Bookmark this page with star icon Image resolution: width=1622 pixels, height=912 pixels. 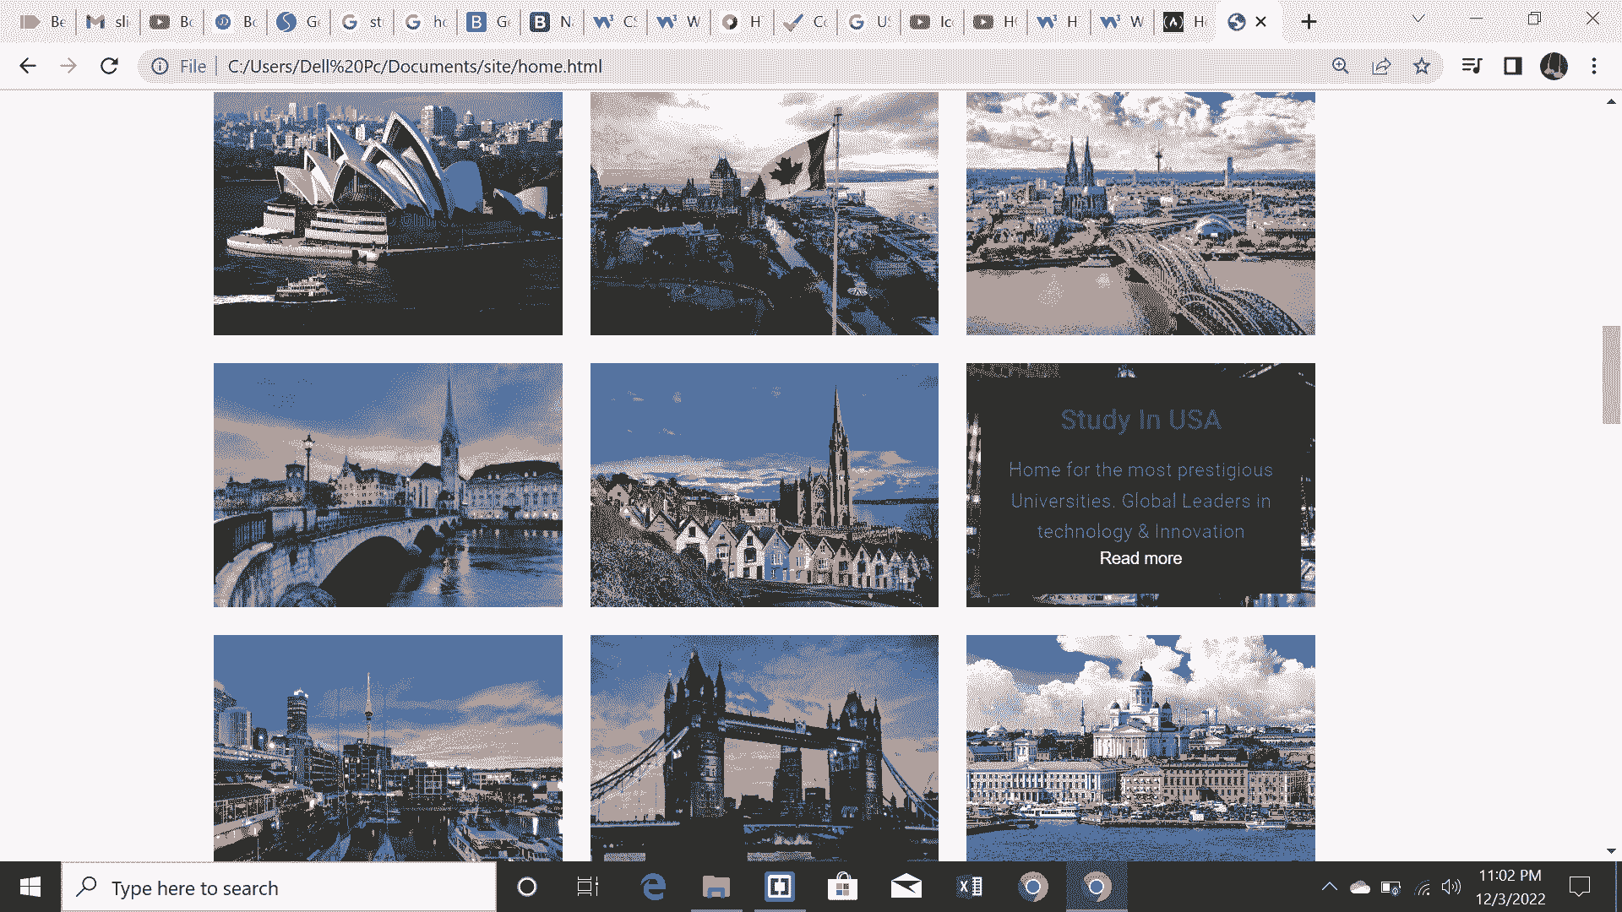coord(1422,66)
